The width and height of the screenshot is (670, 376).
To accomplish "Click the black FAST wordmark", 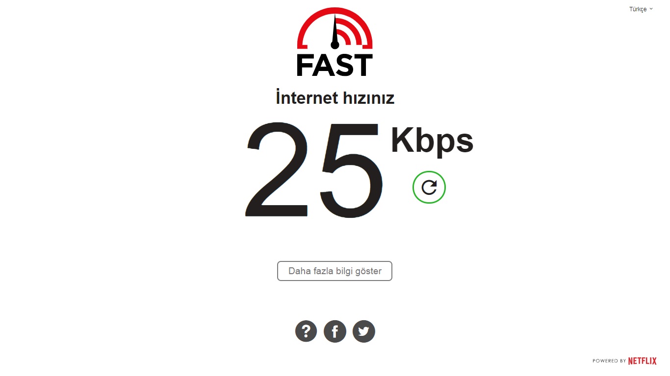I will [335, 65].
